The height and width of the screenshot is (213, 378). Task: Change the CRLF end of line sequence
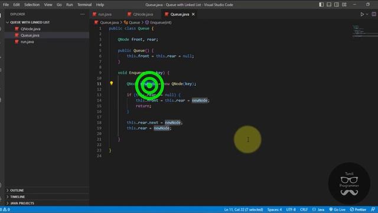click(304, 209)
